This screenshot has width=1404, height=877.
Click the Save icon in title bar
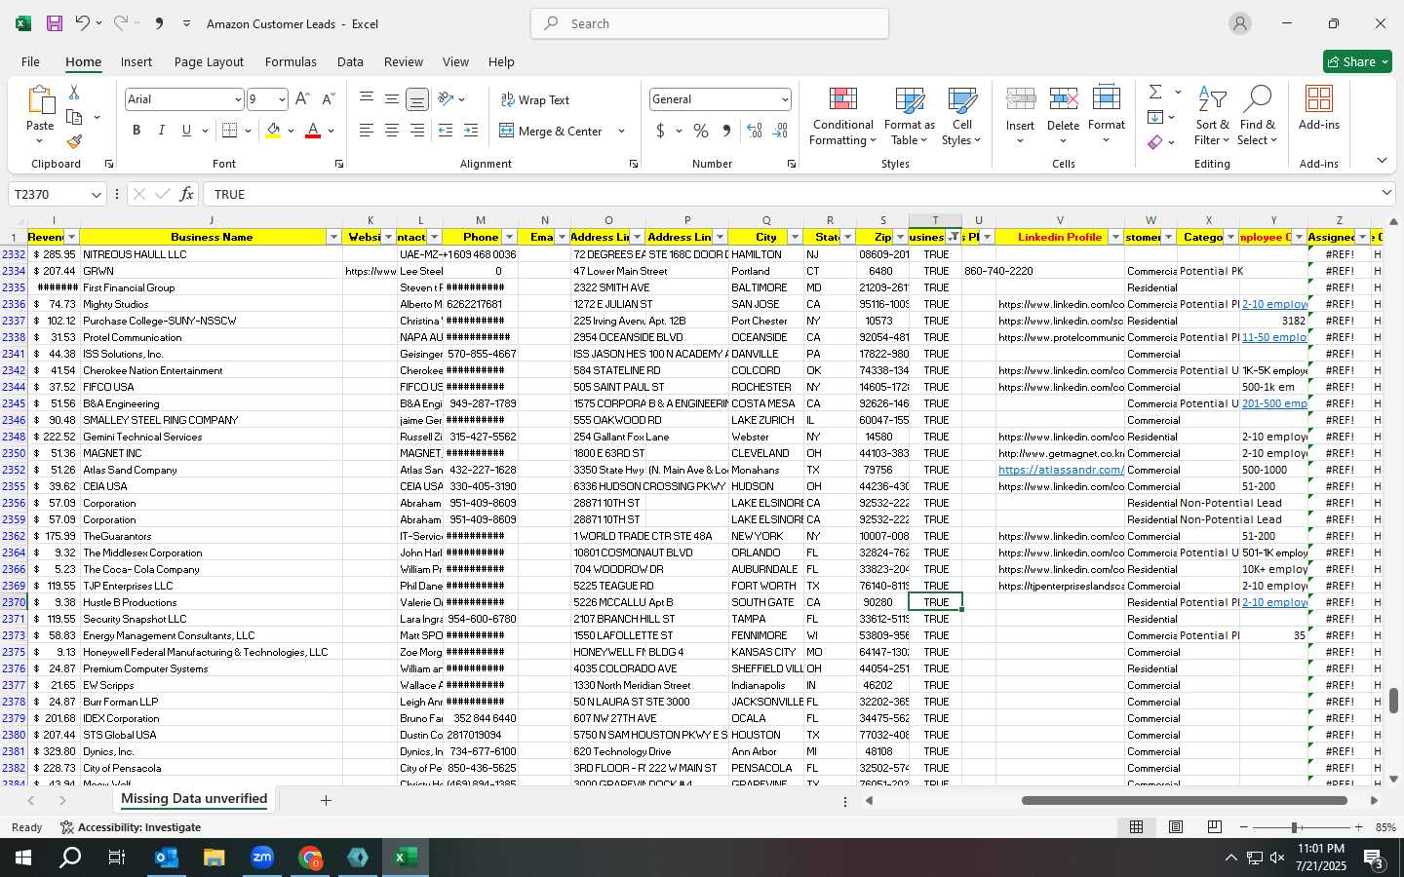click(x=55, y=23)
